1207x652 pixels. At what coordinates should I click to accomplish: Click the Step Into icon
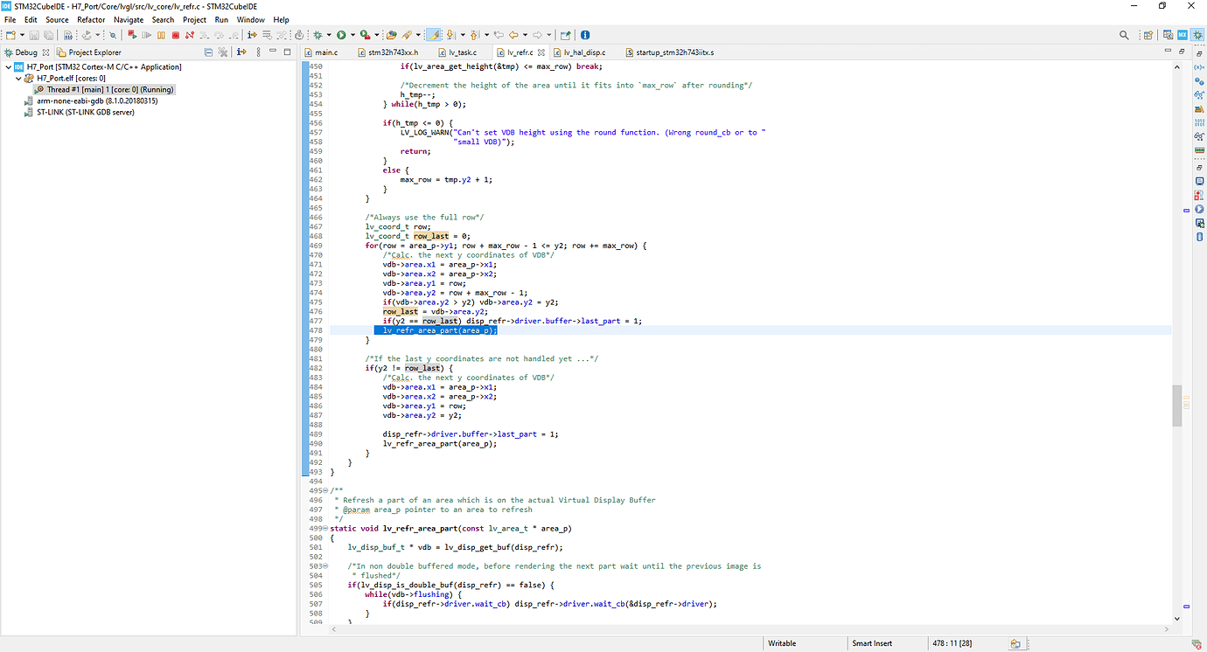click(x=204, y=35)
